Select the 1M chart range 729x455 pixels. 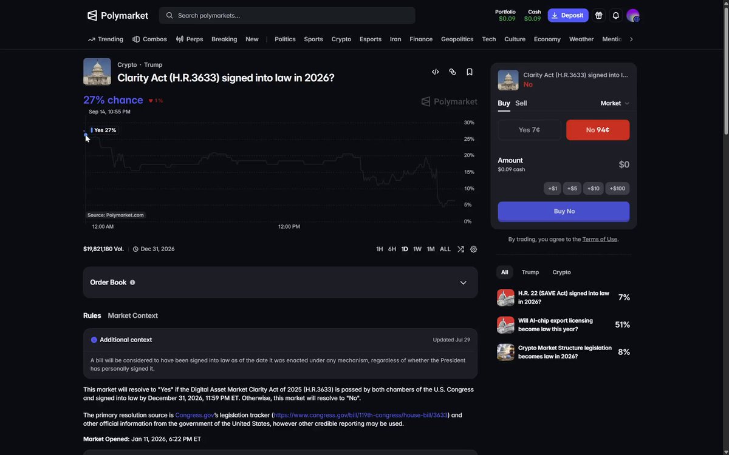(431, 249)
